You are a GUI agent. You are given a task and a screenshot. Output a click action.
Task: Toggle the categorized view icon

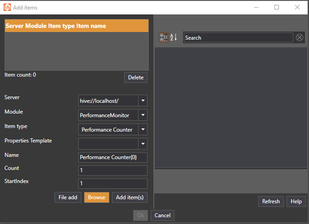tap(163, 37)
